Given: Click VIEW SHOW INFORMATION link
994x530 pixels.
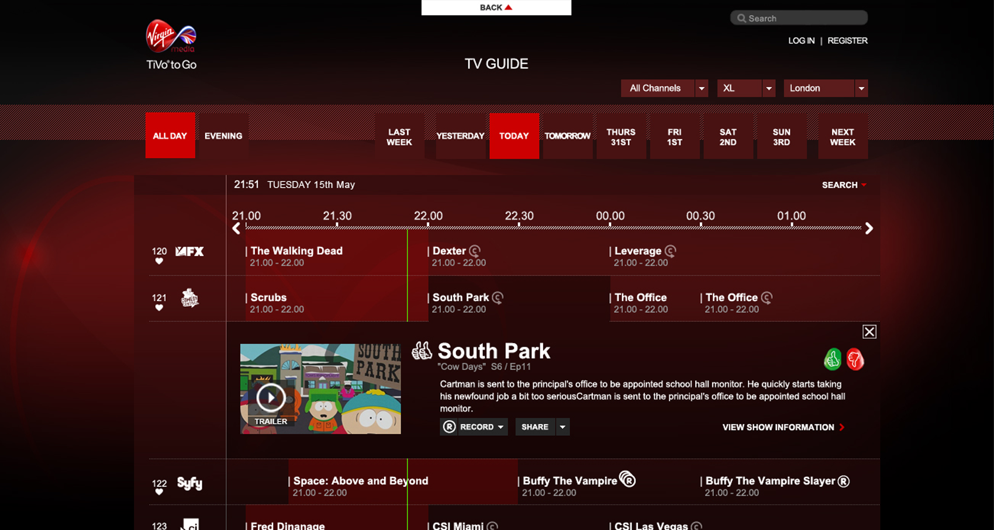Looking at the screenshot, I should [x=784, y=427].
